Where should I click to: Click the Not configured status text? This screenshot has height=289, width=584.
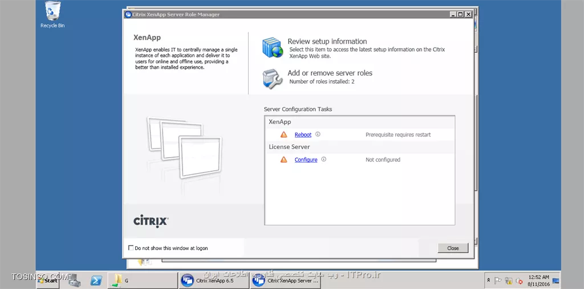[383, 160]
